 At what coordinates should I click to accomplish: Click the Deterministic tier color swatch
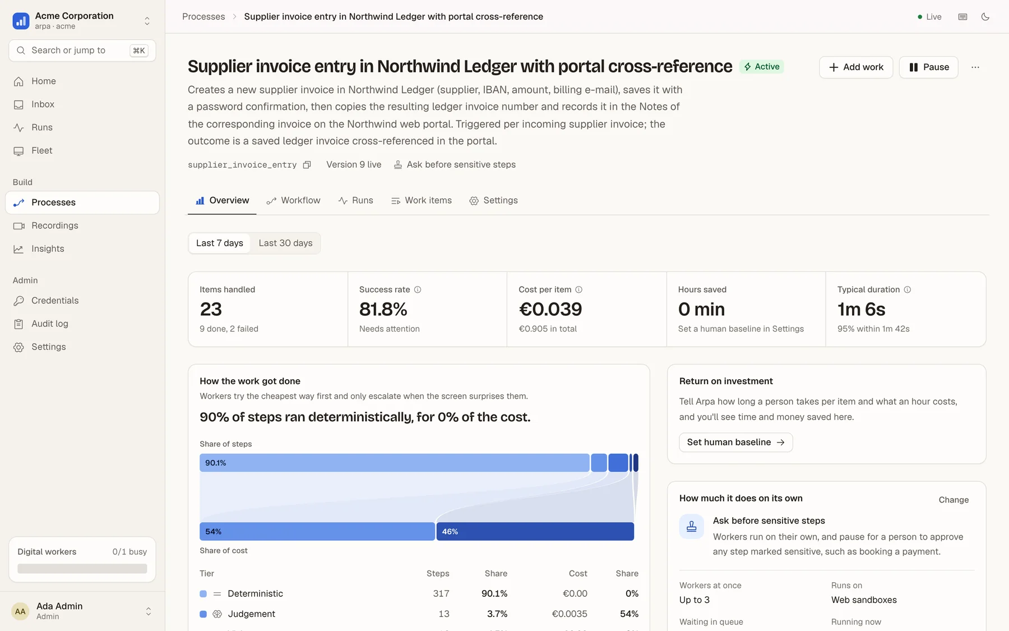(x=203, y=594)
